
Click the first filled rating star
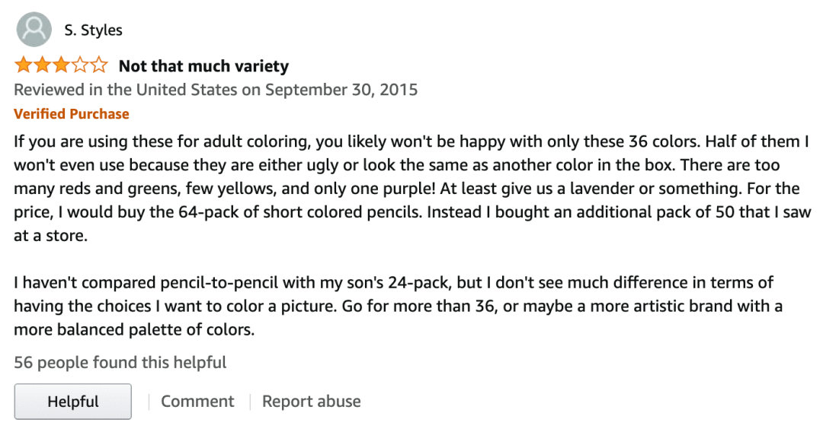(x=23, y=65)
